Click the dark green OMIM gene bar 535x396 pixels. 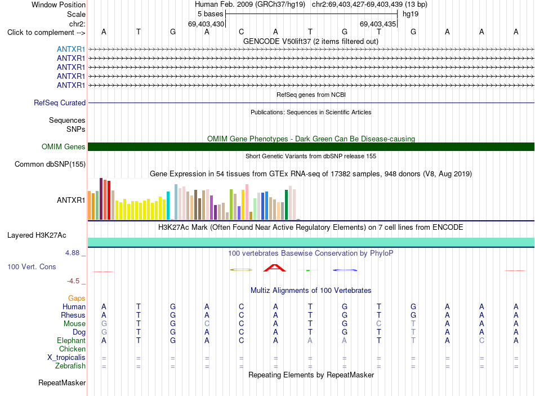pos(311,147)
